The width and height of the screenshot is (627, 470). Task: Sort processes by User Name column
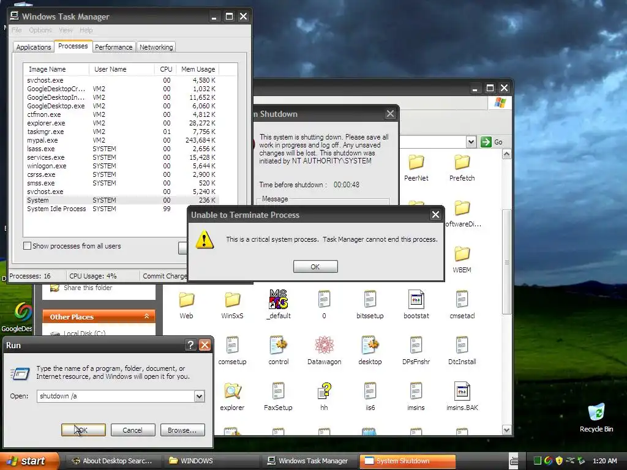tap(122, 69)
